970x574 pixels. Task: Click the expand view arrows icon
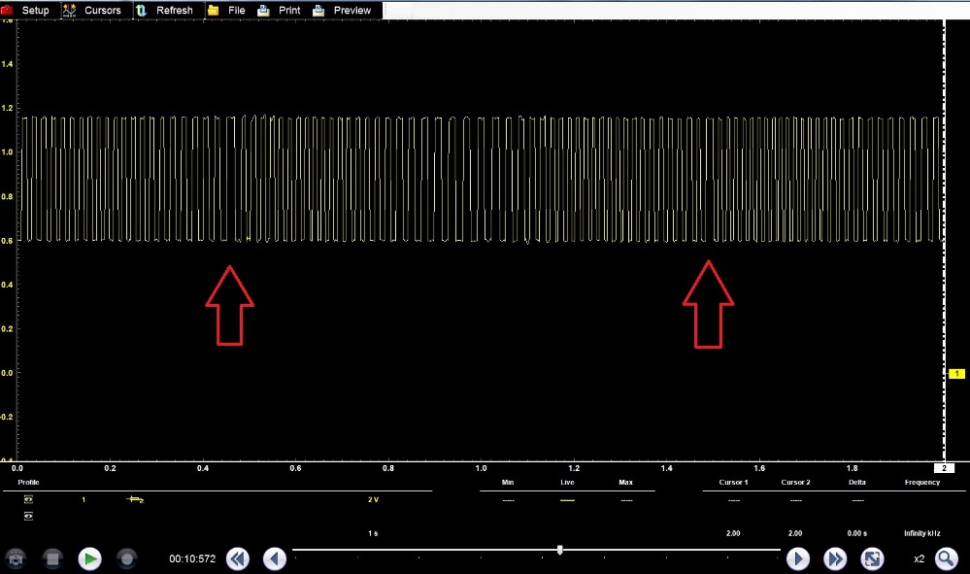click(x=872, y=558)
